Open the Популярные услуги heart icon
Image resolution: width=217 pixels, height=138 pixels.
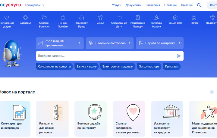click(x=7, y=18)
